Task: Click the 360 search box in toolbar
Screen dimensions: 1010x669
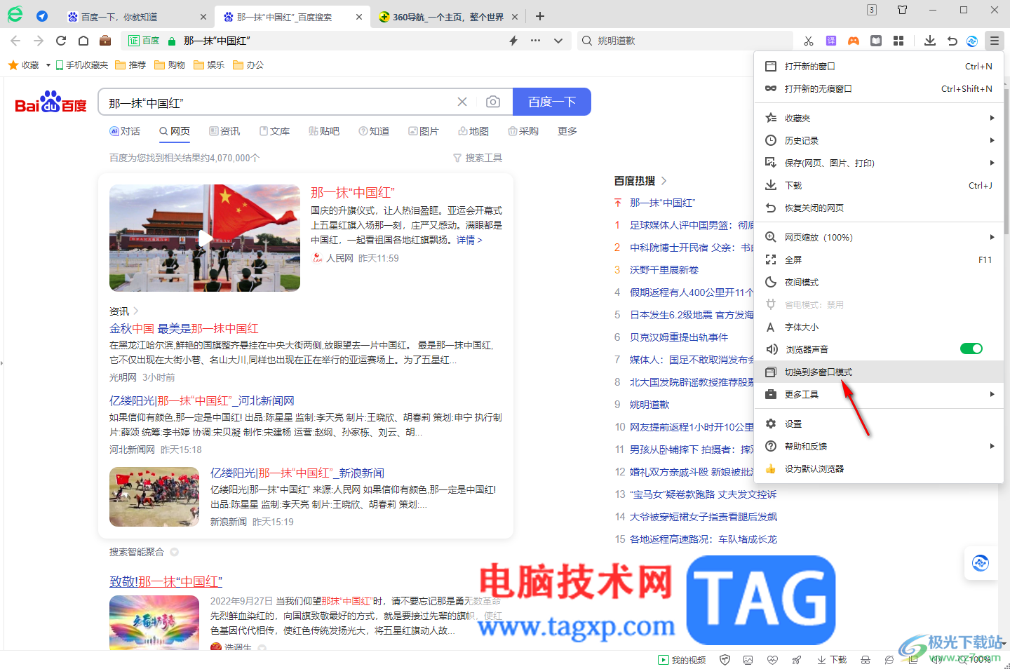Action: point(684,41)
